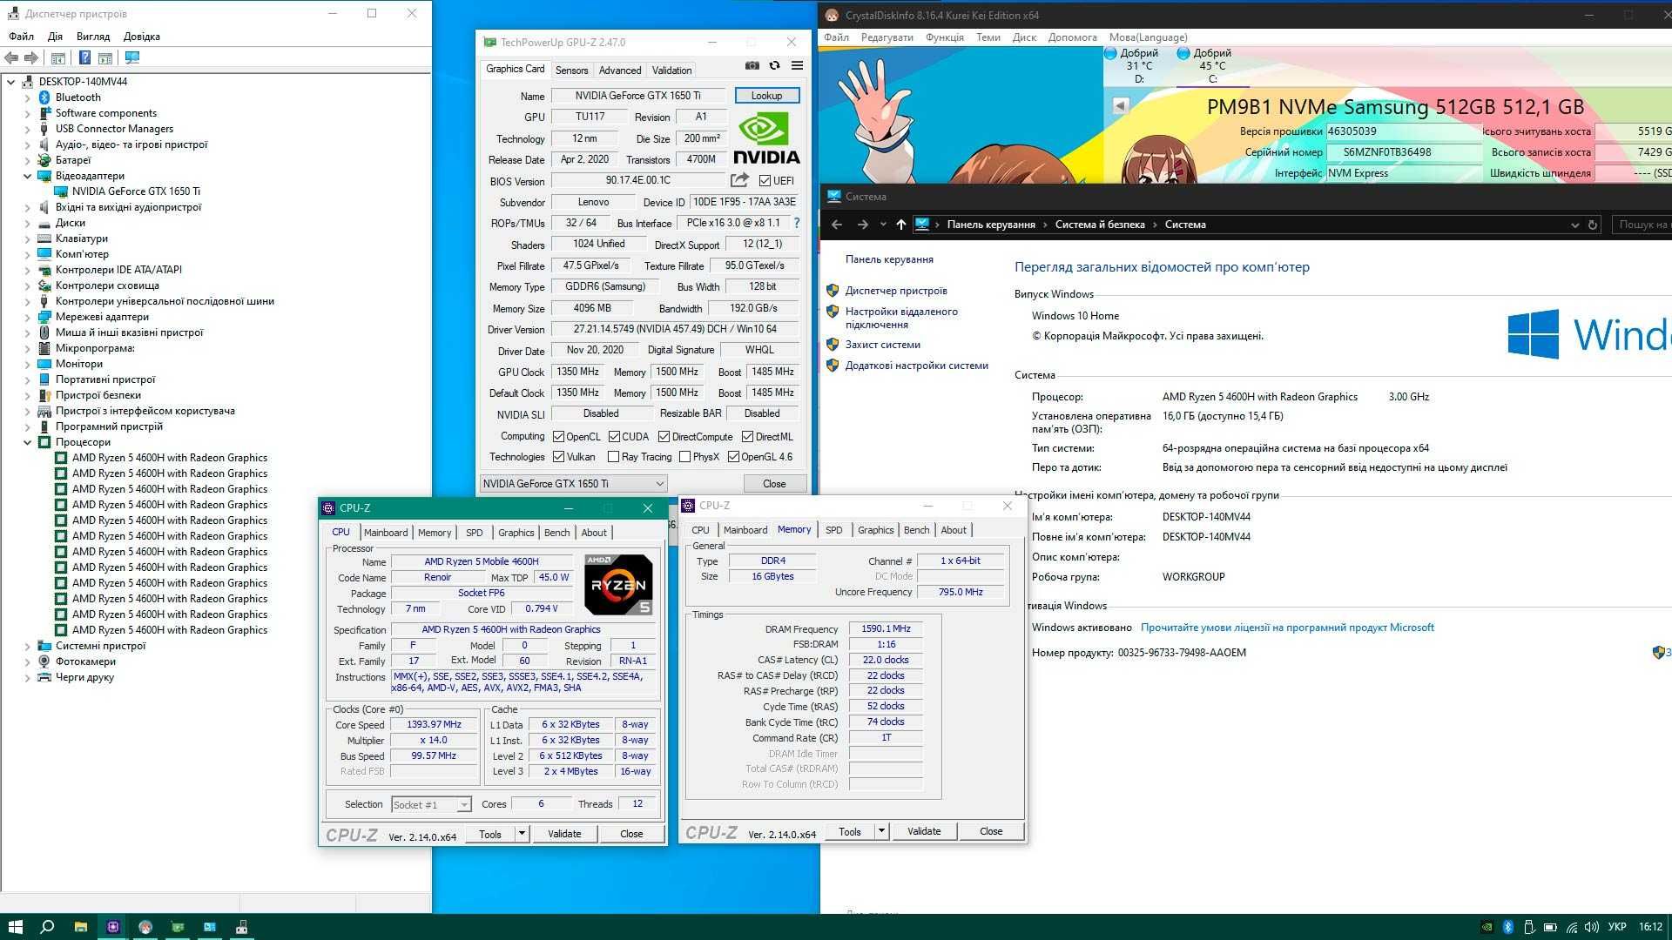Toggle the PhysX checkbox

point(684,457)
